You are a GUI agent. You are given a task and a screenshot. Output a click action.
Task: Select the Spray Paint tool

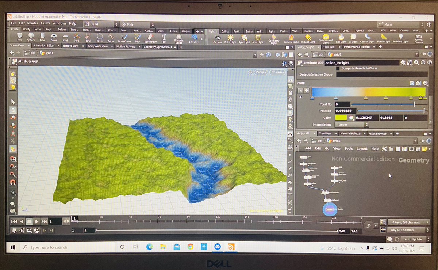click(x=151, y=38)
